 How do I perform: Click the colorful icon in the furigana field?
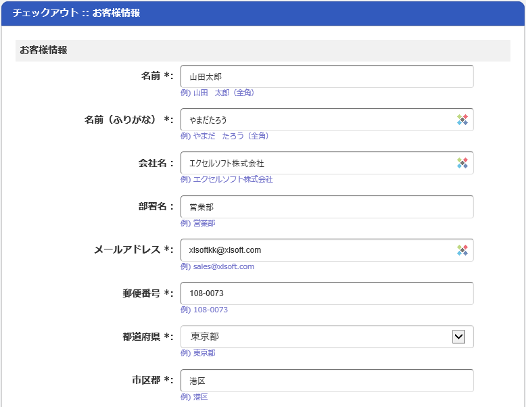(x=462, y=120)
